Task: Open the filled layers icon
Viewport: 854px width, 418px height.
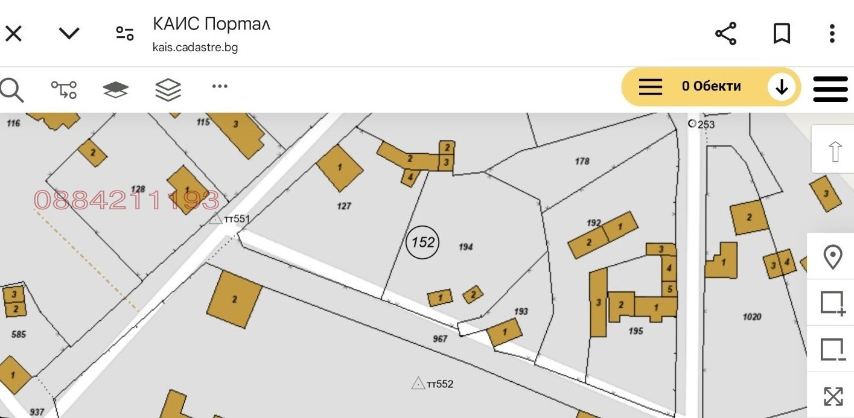Action: [115, 90]
